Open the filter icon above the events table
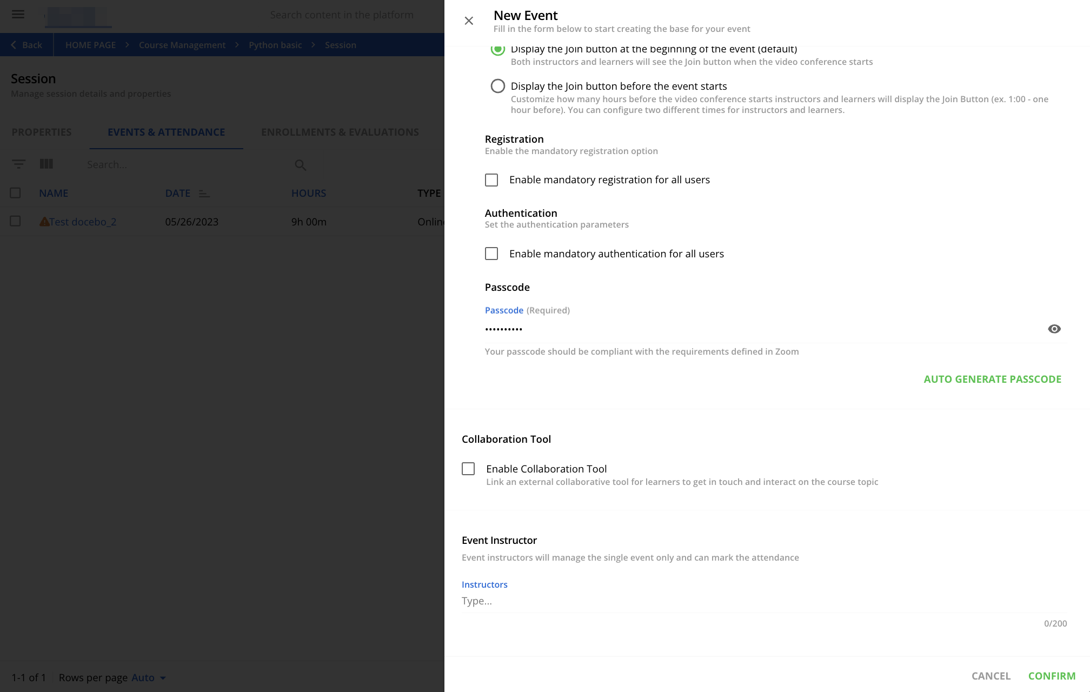The image size is (1090, 692). 19,164
